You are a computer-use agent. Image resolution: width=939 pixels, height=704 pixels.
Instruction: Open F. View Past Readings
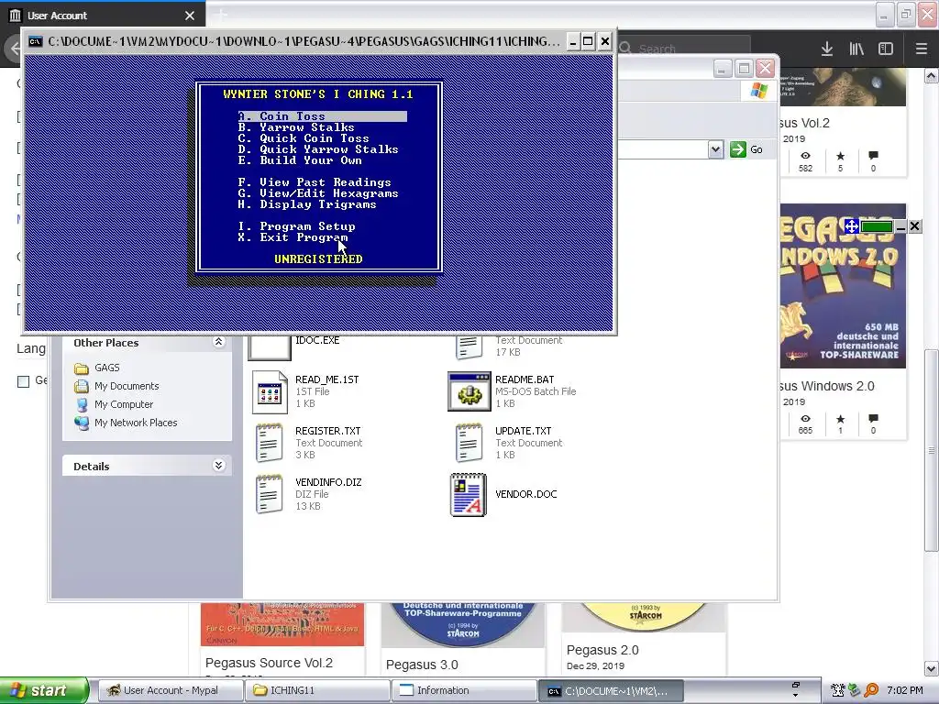pos(315,182)
